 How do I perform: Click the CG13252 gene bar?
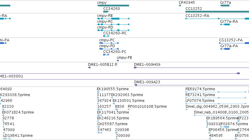click(x=217, y=12)
